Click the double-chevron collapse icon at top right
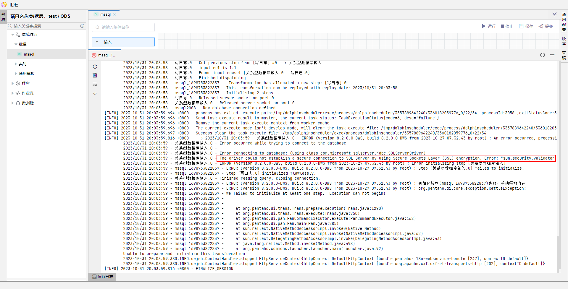This screenshot has width=568, height=289. click(554, 14)
